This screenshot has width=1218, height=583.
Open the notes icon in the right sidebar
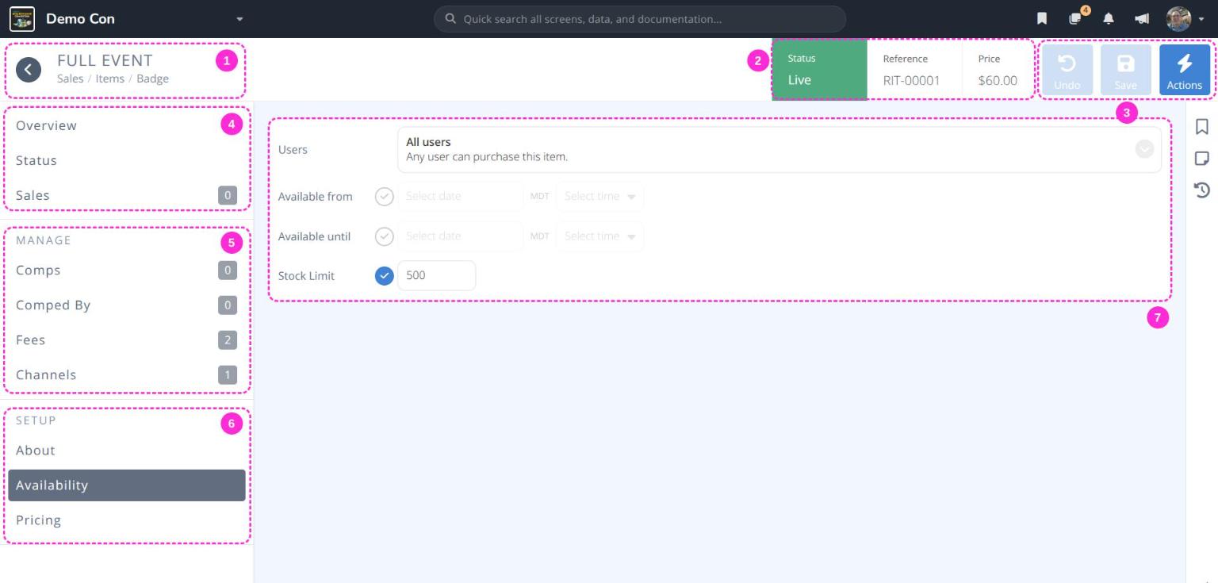[1202, 159]
